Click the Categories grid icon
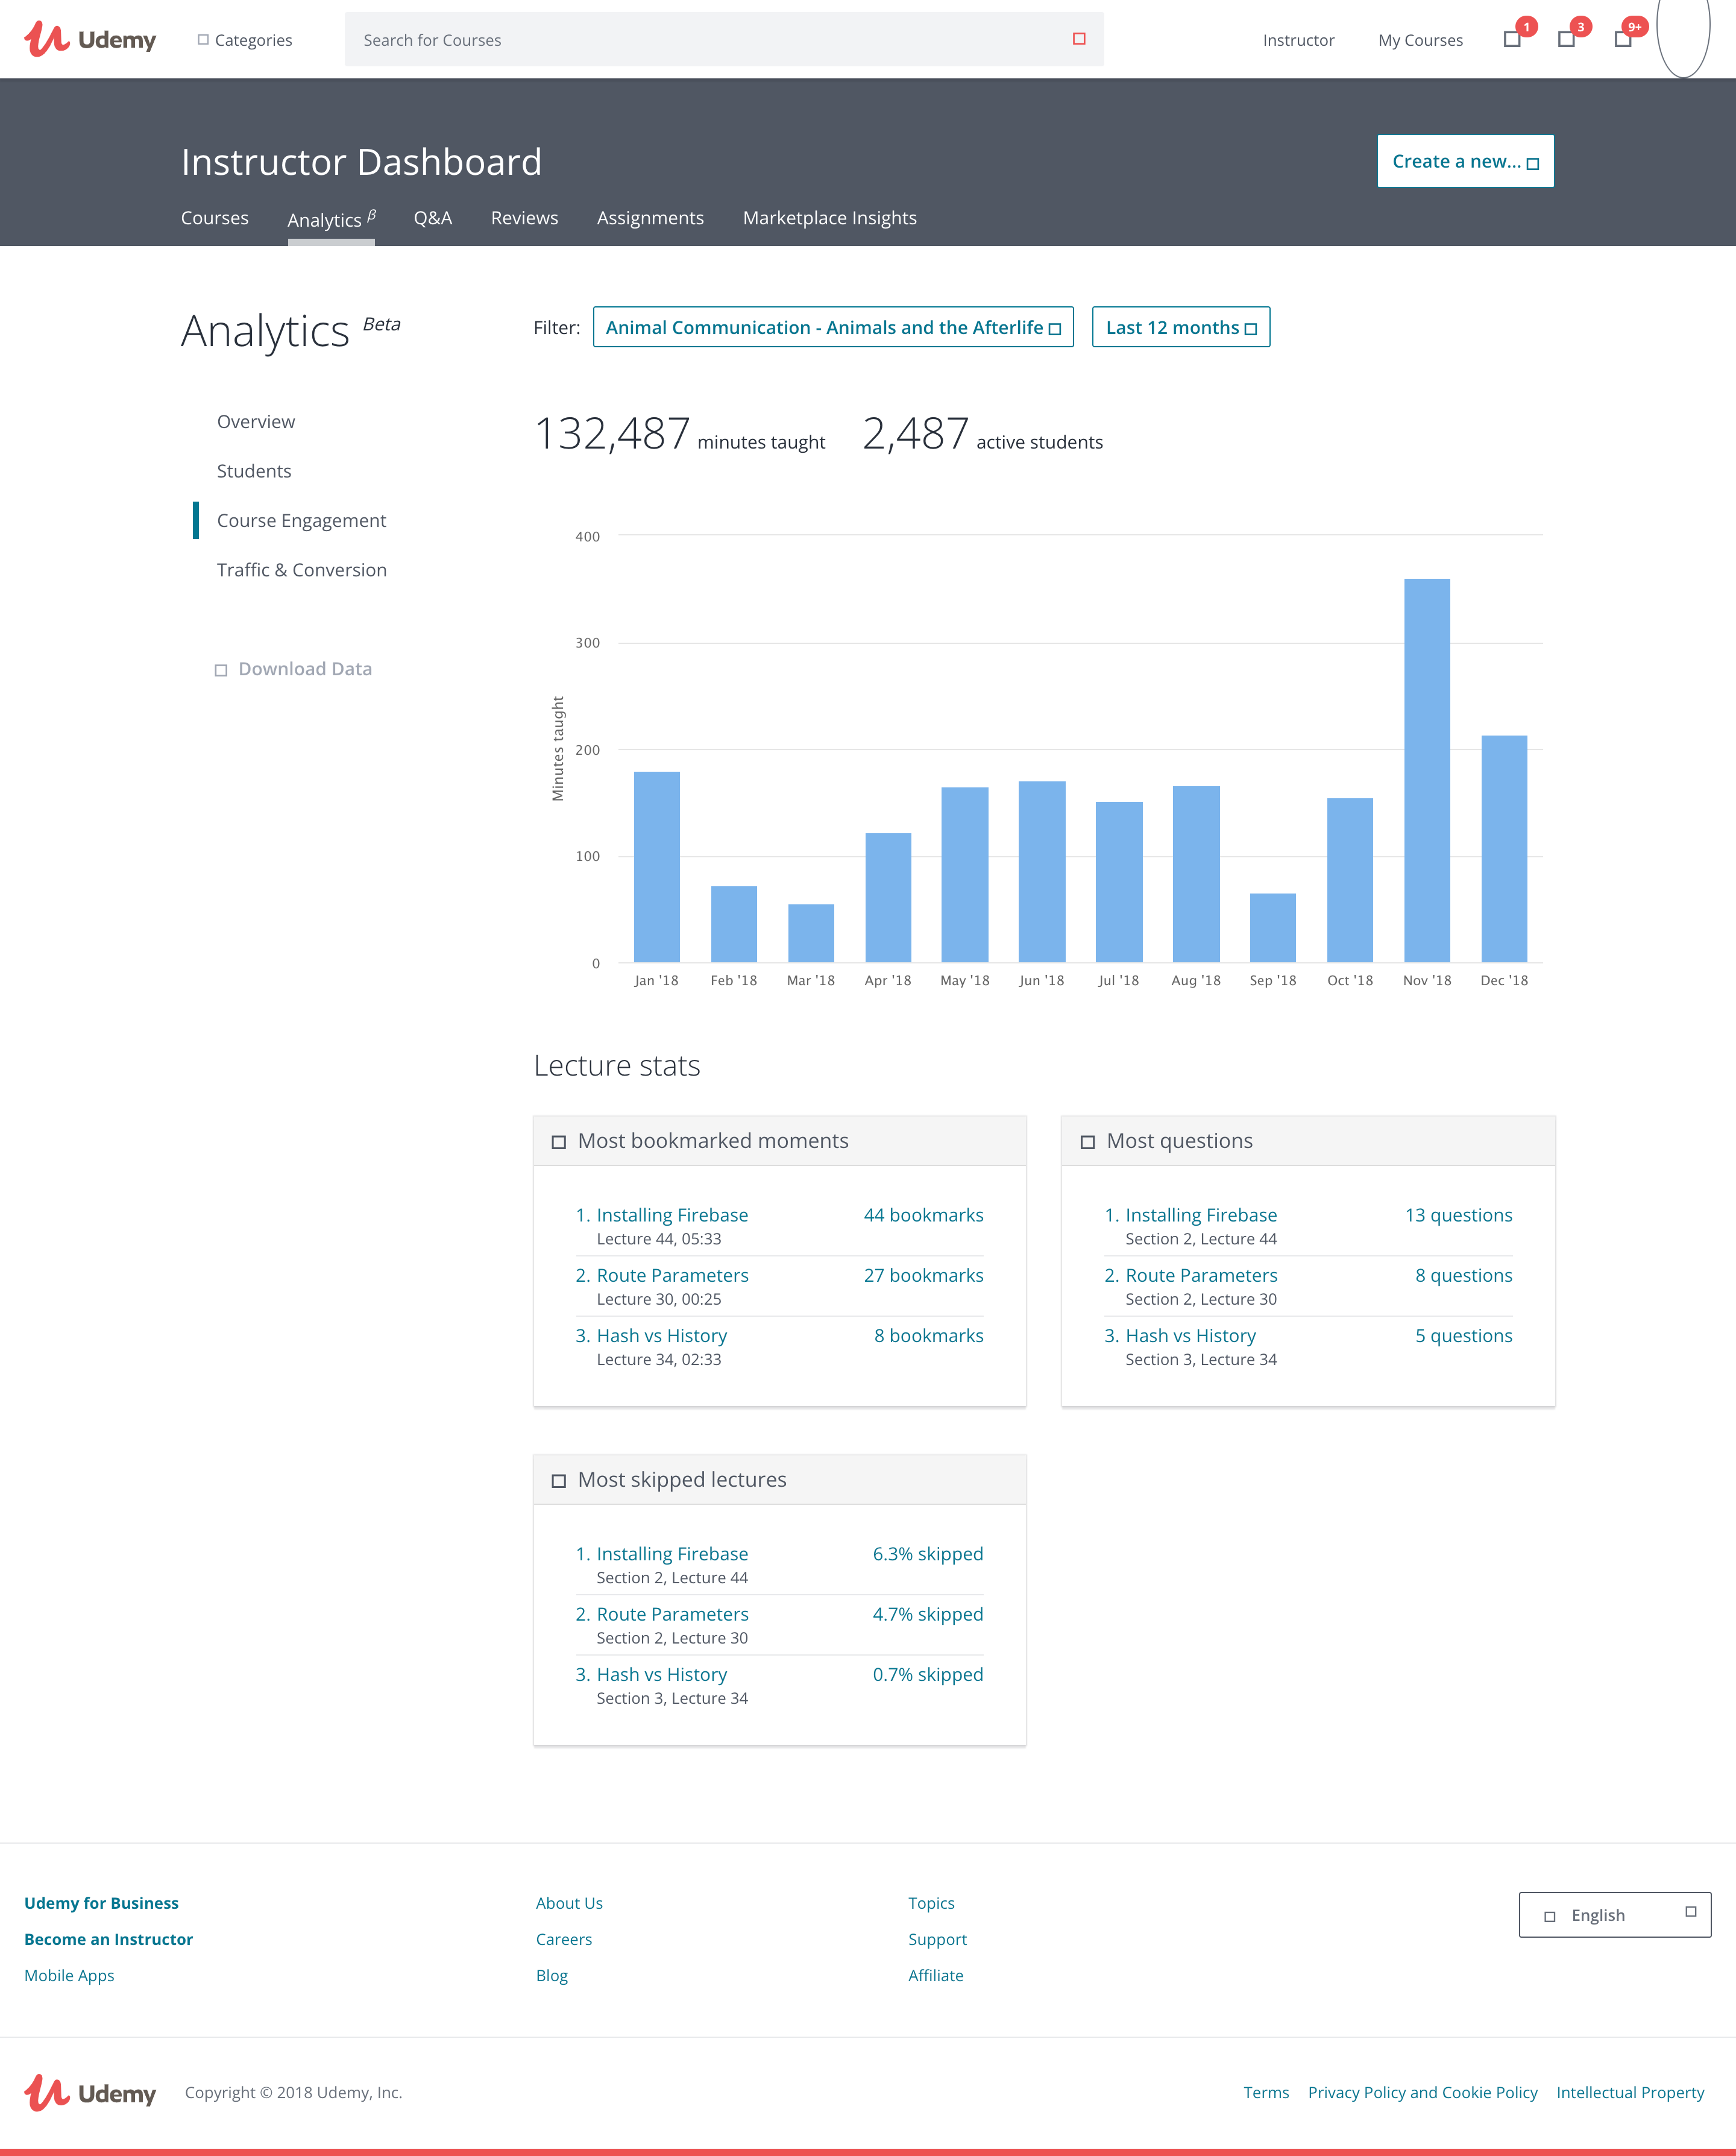This screenshot has width=1736, height=2156. tap(203, 39)
